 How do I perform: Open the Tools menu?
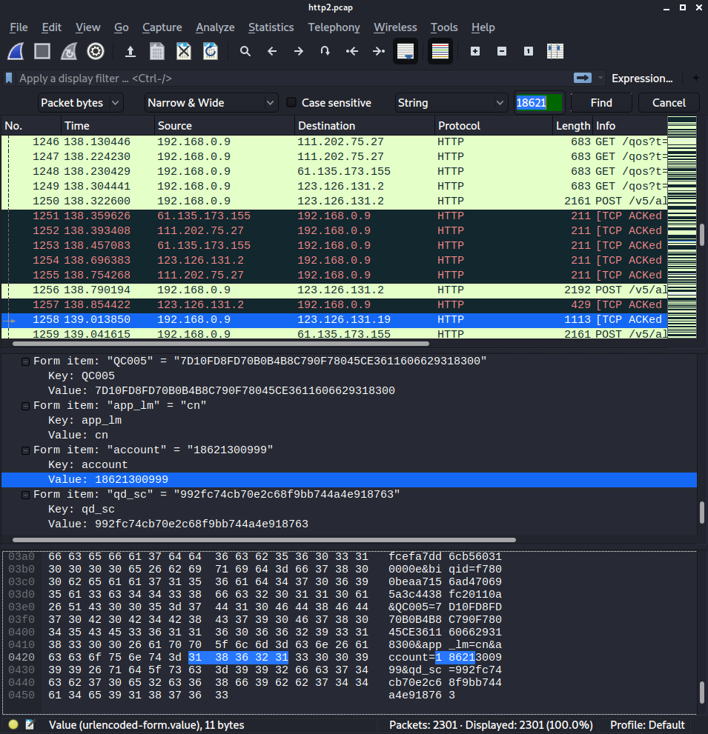click(x=444, y=27)
